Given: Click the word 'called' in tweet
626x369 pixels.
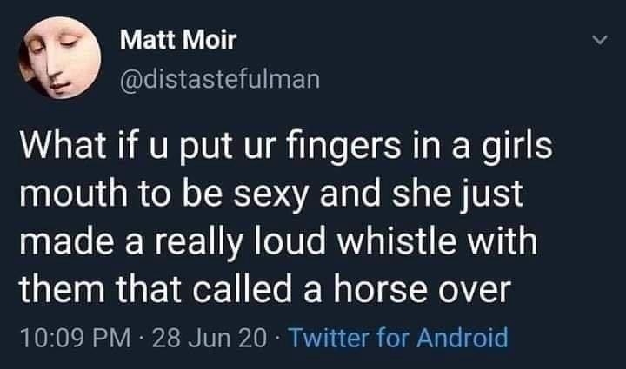Looking at the screenshot, I should click(x=242, y=289).
